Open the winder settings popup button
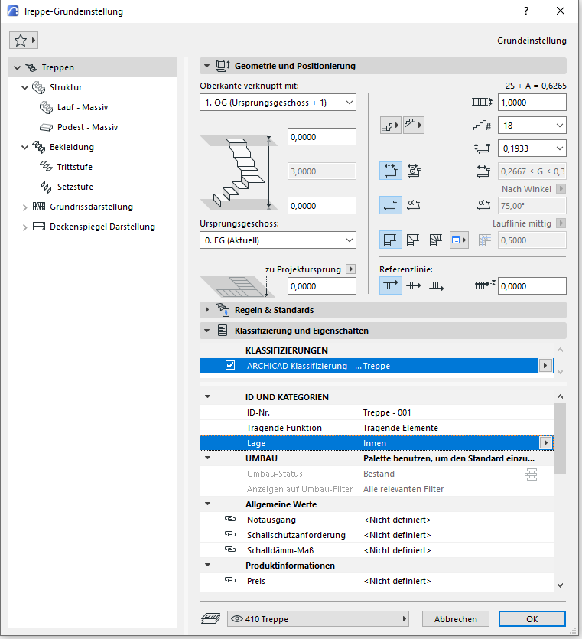Viewport: 582px width, 639px height. tap(459, 240)
